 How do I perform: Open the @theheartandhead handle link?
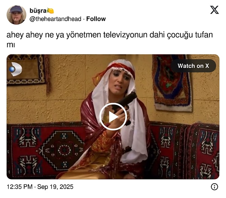pos(55,19)
